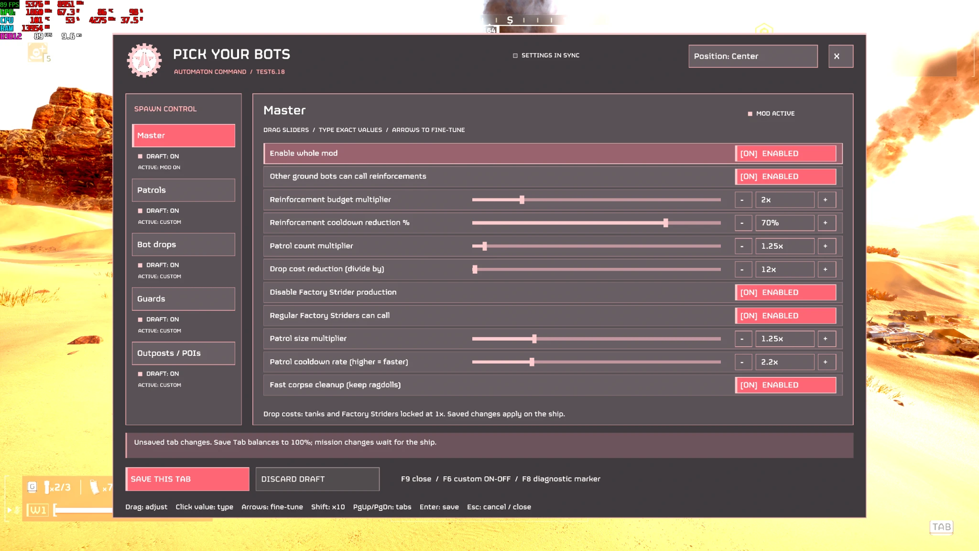Toggle Other ground bots call reinforcements
Image resolution: width=979 pixels, height=551 pixels.
785,176
